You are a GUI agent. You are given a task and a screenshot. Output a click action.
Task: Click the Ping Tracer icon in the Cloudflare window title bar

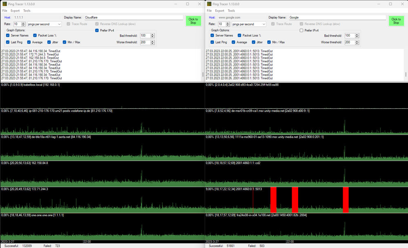click(x=5, y=4)
